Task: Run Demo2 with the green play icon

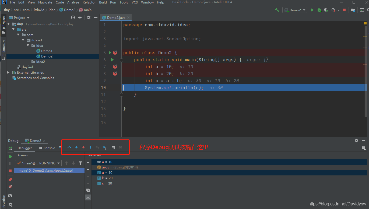Action: (312, 10)
